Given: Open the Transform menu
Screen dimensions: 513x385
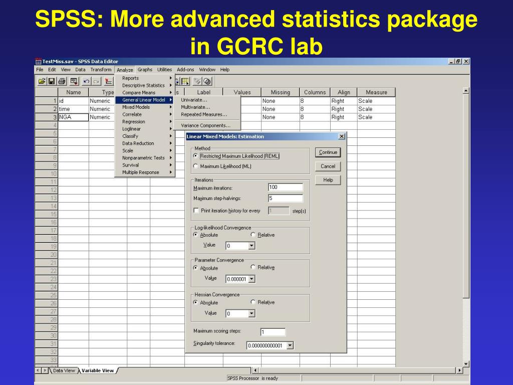Looking at the screenshot, I should coord(101,69).
